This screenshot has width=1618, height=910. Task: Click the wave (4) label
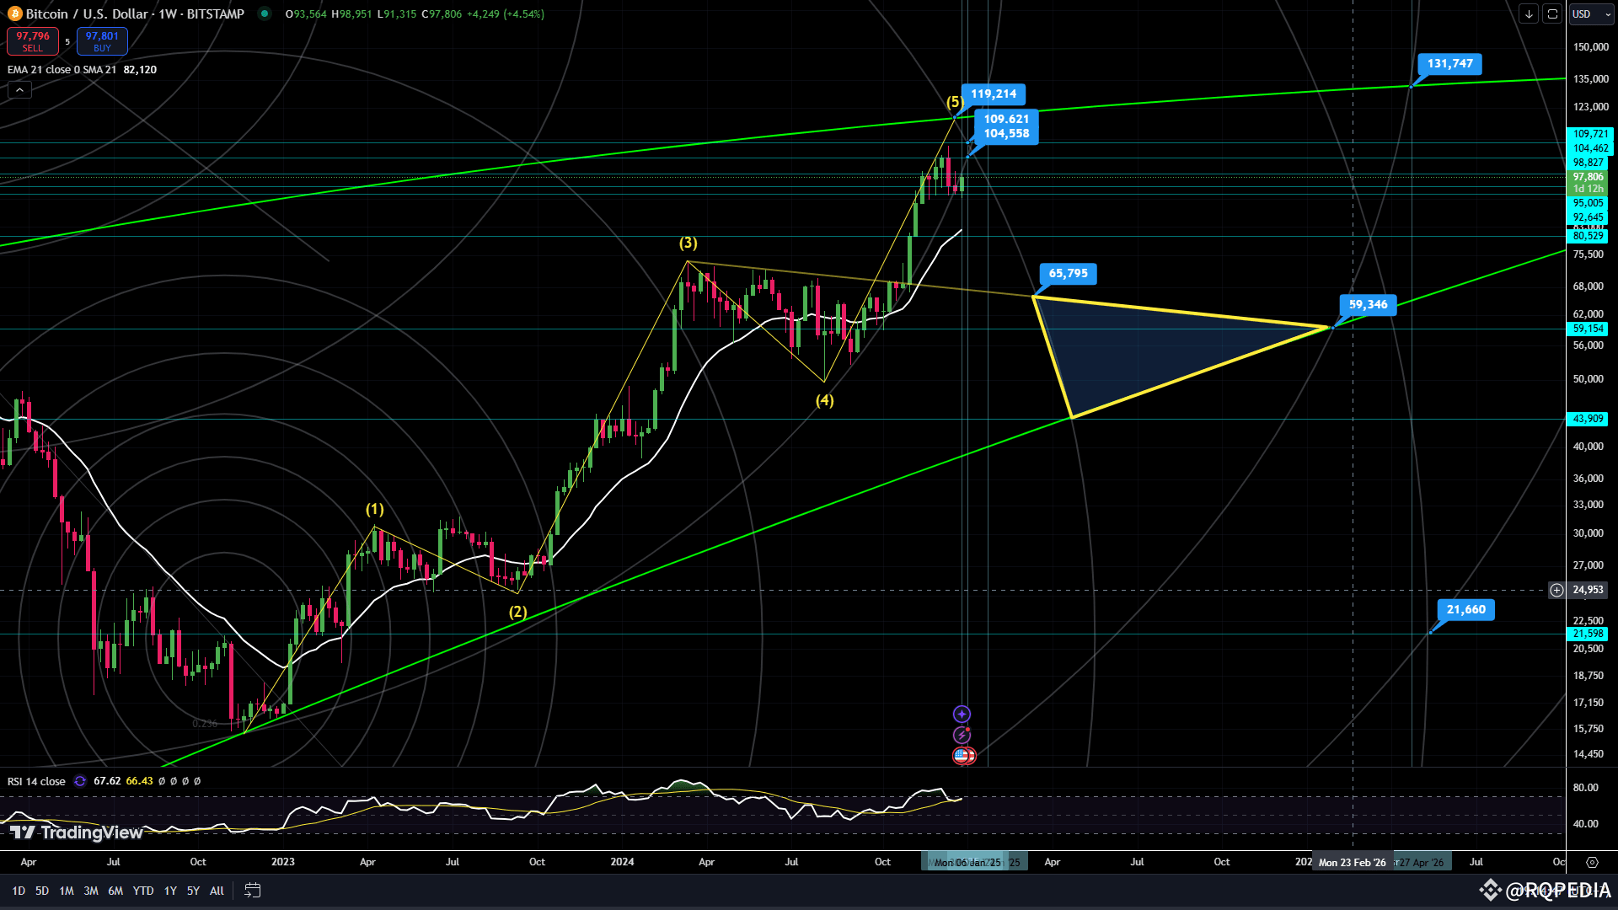click(825, 401)
